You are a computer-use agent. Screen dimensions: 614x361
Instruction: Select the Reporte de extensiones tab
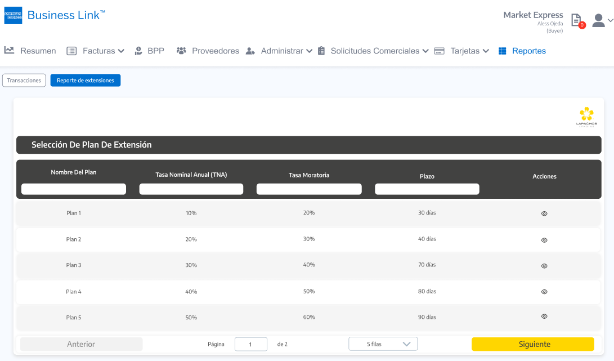click(x=86, y=81)
